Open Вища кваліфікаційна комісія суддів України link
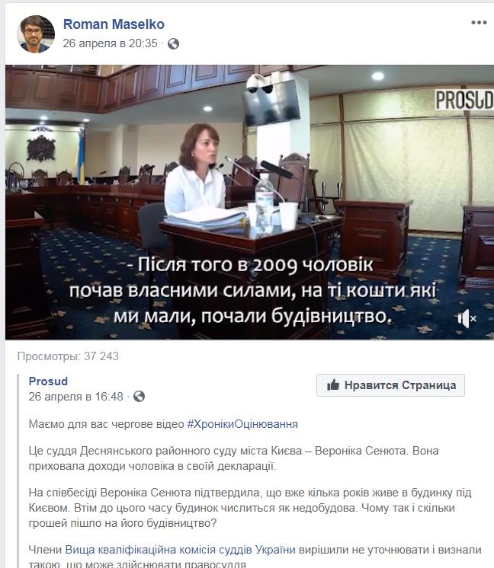The height and width of the screenshot is (568, 494). click(180, 550)
